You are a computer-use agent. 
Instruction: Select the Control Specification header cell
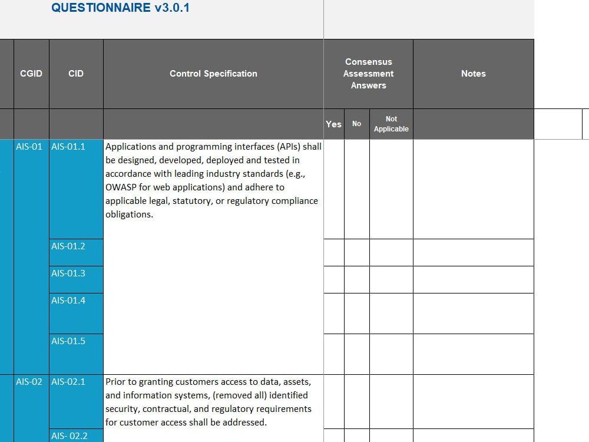point(213,74)
